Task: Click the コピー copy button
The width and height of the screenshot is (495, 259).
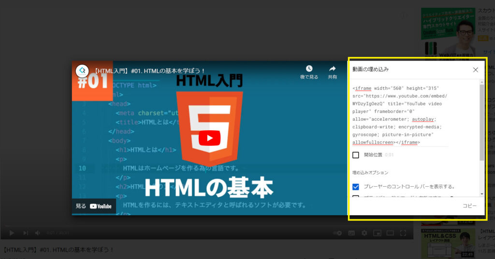Action: (469, 205)
